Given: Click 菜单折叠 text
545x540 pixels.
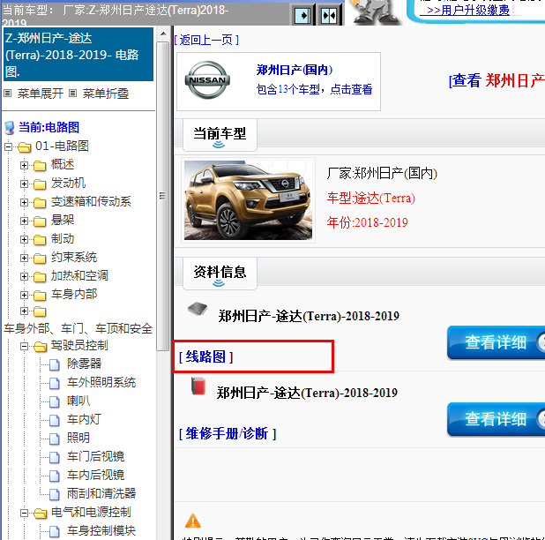Looking at the screenshot, I should coord(106,94).
